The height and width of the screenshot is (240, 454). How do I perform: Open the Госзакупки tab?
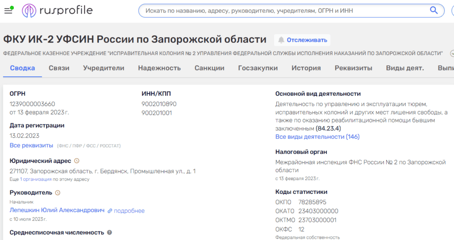(x=258, y=68)
